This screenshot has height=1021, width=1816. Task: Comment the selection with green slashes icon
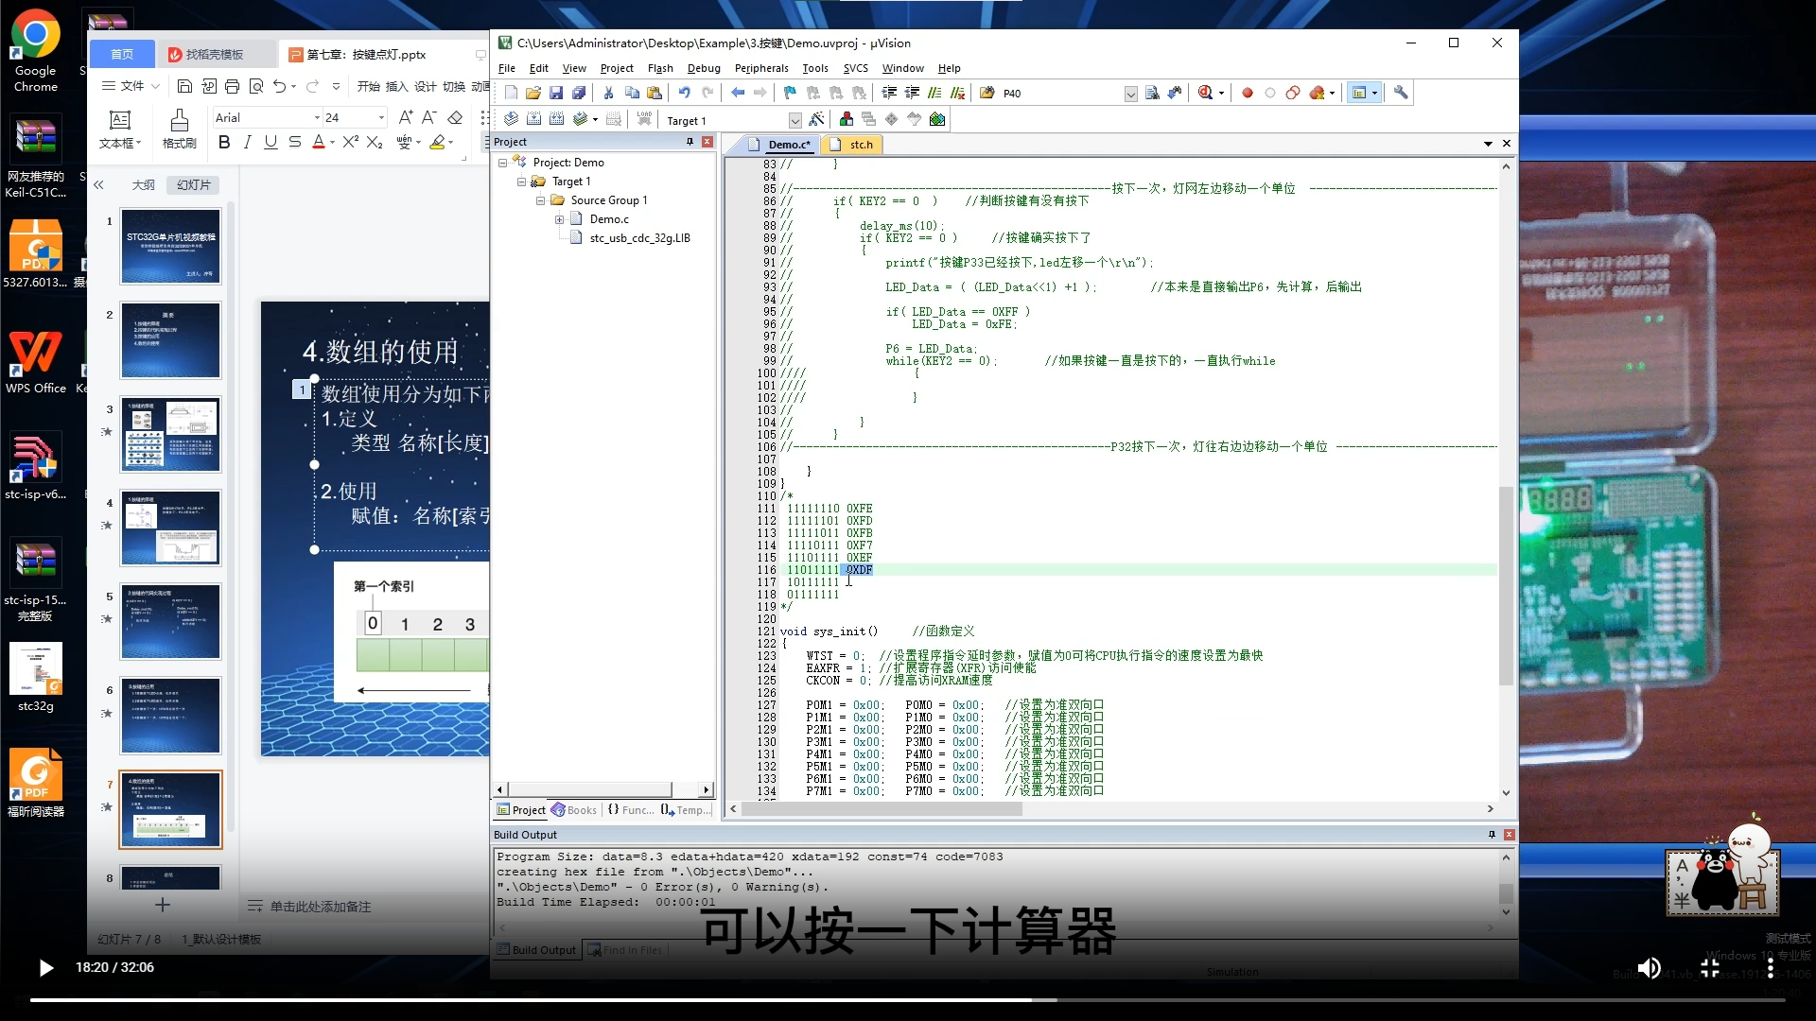(934, 93)
